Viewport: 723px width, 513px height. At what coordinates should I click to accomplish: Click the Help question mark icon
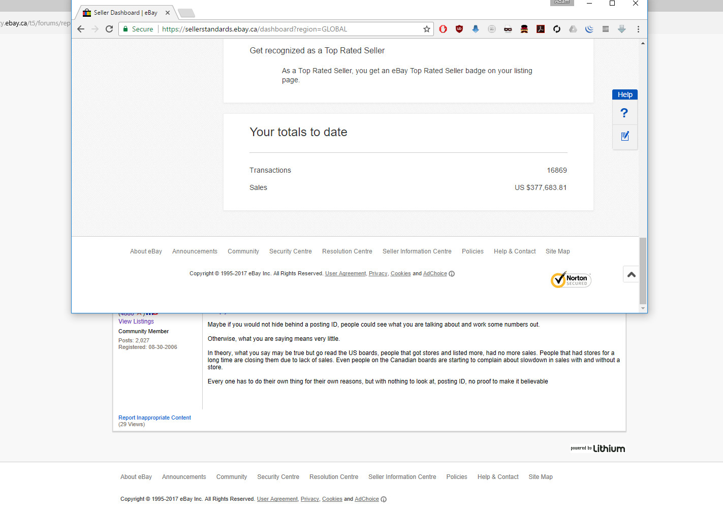point(624,113)
